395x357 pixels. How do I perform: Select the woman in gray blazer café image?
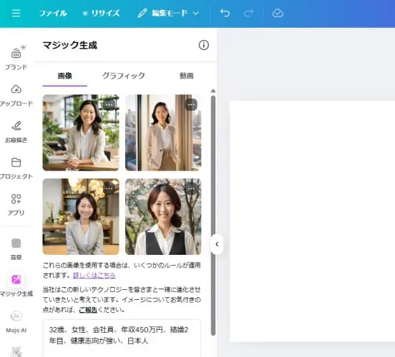click(81, 217)
